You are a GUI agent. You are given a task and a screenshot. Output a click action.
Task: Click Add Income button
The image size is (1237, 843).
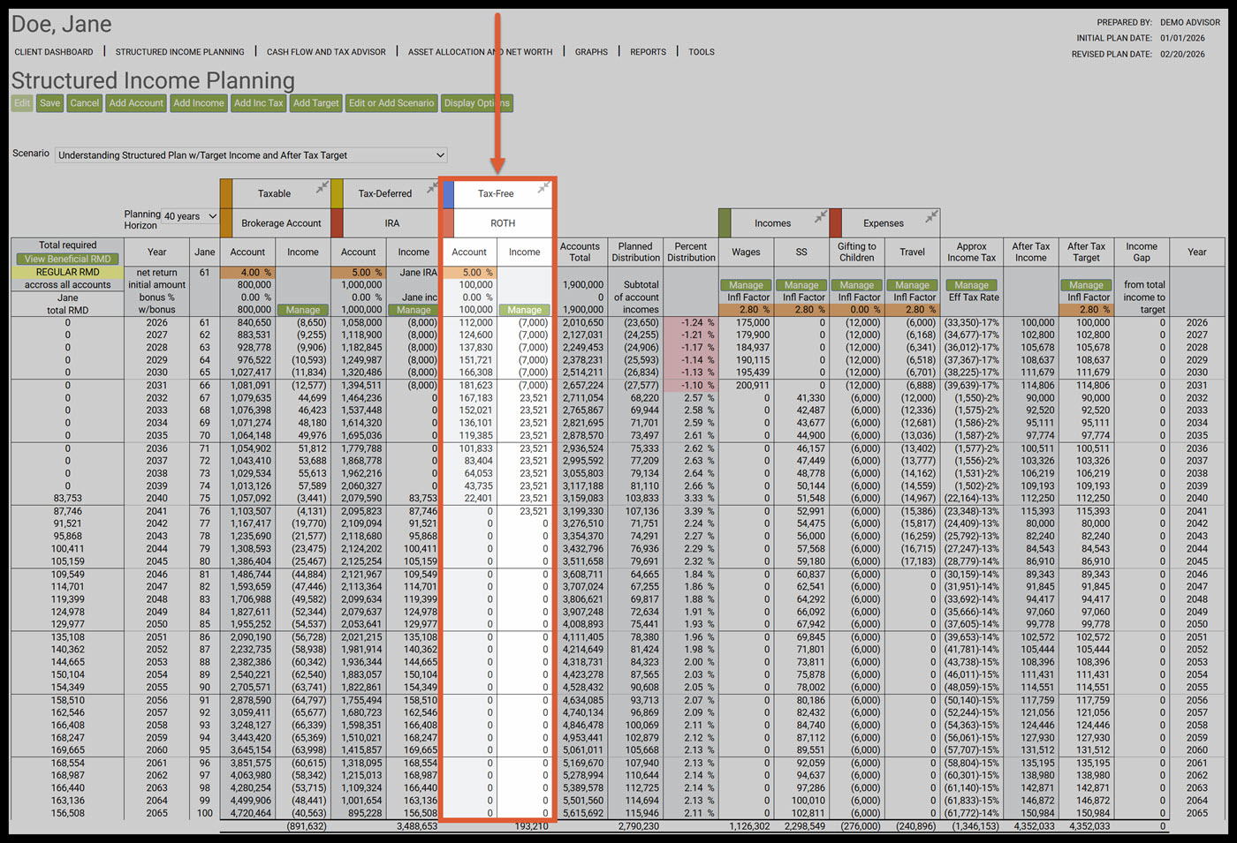[199, 103]
